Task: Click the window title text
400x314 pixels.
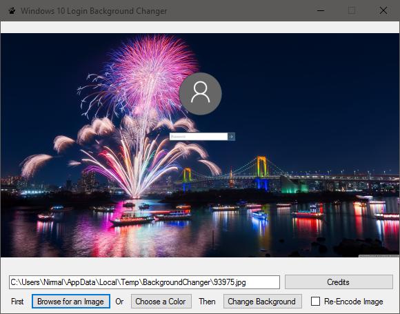Action: click(x=94, y=11)
